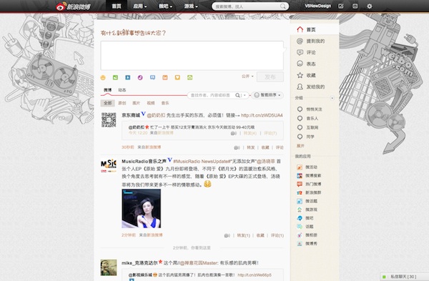
Task: Select the 音乐人 group
Action: pyautogui.click(x=312, y=119)
